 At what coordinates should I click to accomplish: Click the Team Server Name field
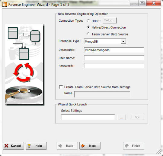[x=102, y=94]
